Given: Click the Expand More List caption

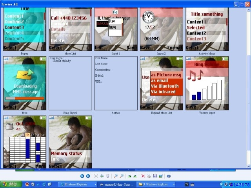Looking at the screenshot, I should pos(161,113).
